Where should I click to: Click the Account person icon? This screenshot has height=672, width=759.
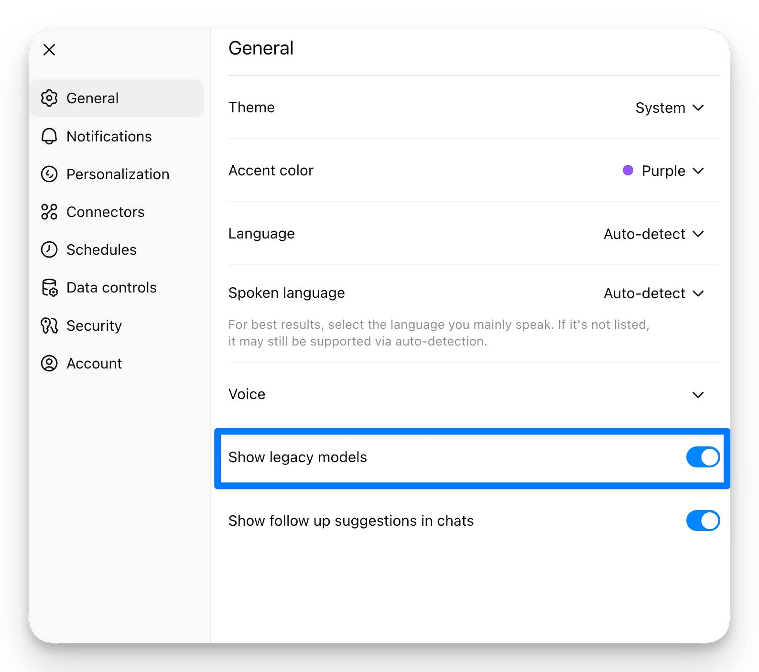(x=49, y=363)
